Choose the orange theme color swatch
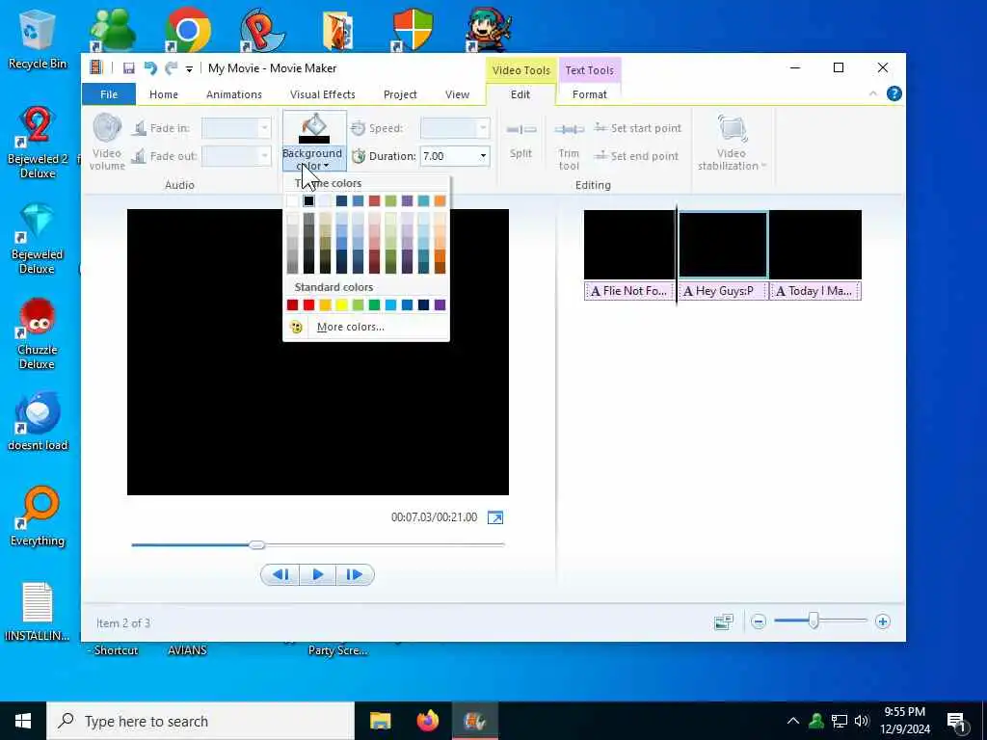987x740 pixels. [x=440, y=200]
